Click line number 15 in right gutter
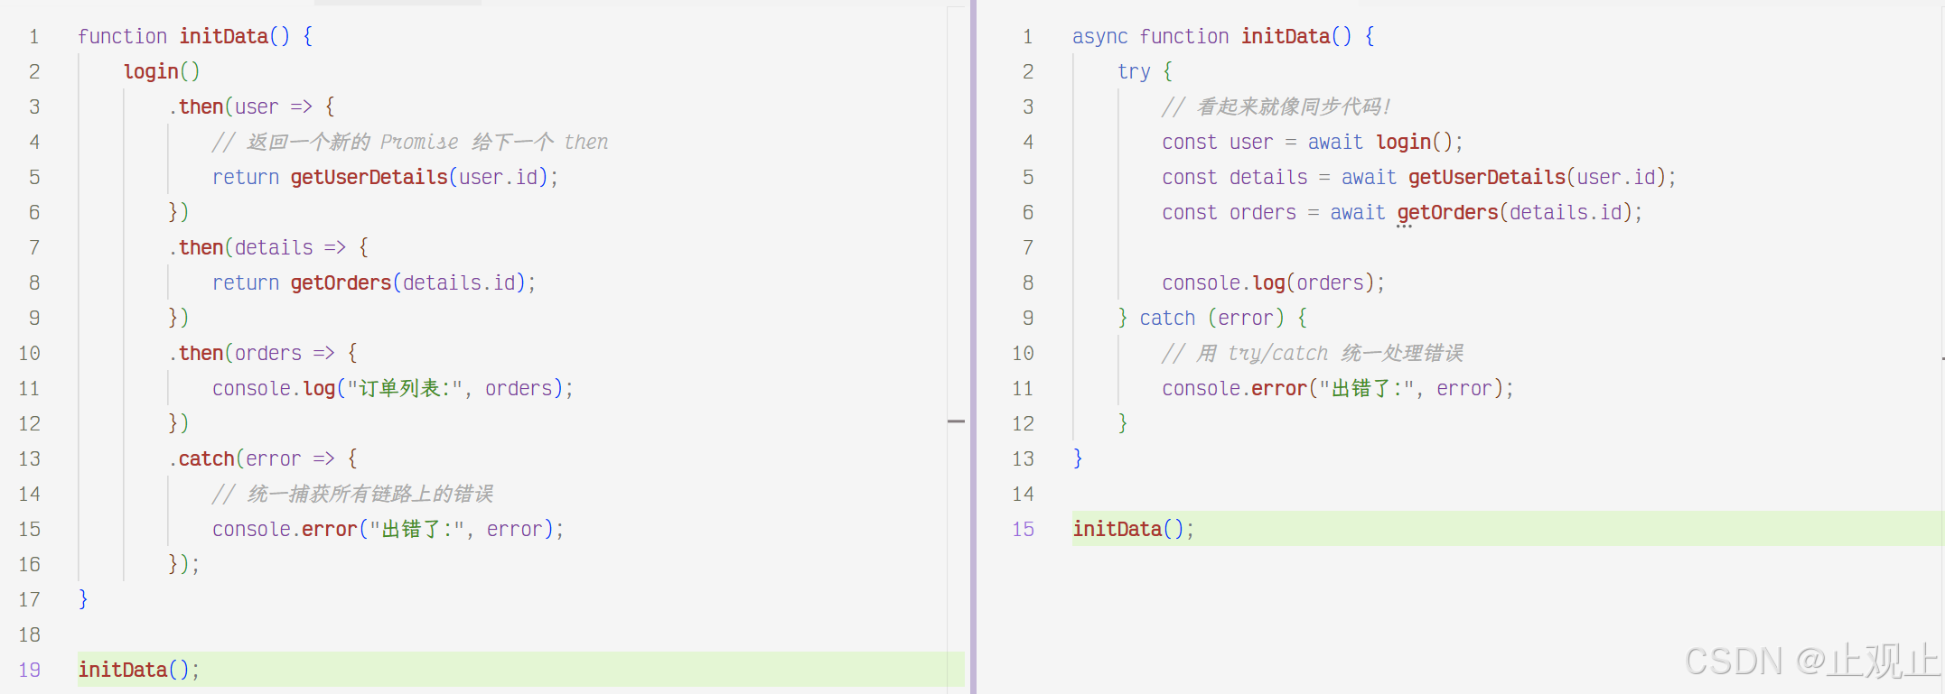 pos(1023,529)
